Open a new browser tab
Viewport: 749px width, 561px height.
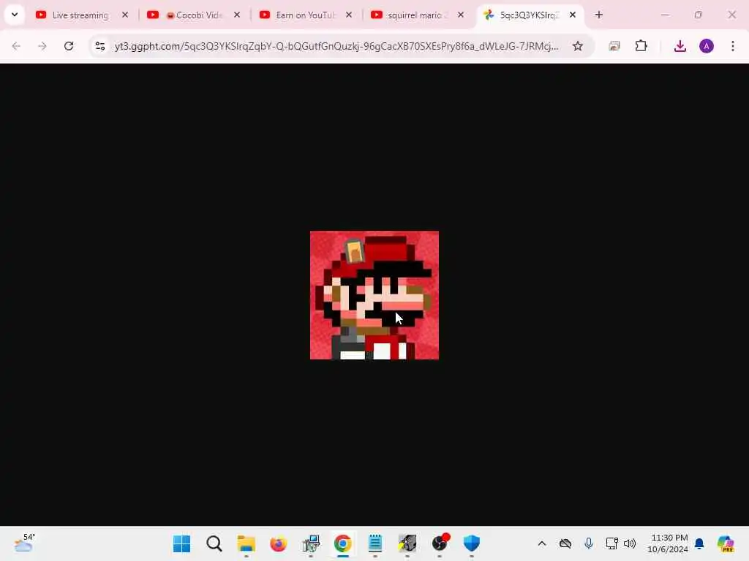599,15
